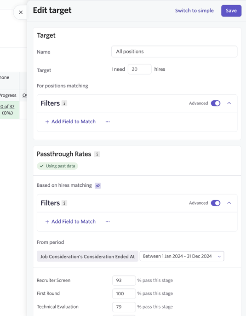
Task: Click the 0 of 37 progress cell
Action: pyautogui.click(x=10, y=109)
